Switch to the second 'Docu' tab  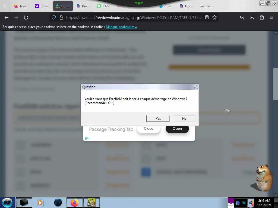click(x=187, y=6)
